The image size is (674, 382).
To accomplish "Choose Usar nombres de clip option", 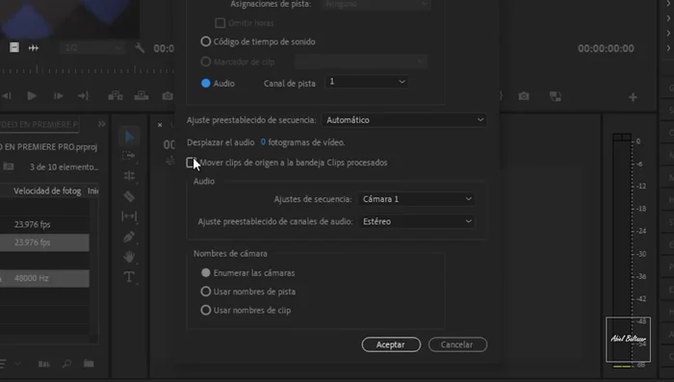I will click(x=205, y=310).
